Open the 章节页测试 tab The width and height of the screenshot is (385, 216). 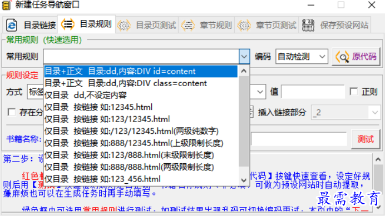tap(266, 25)
